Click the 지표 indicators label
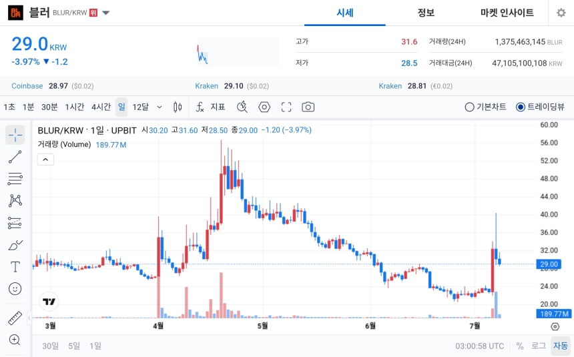The image size is (574, 357). click(218, 107)
